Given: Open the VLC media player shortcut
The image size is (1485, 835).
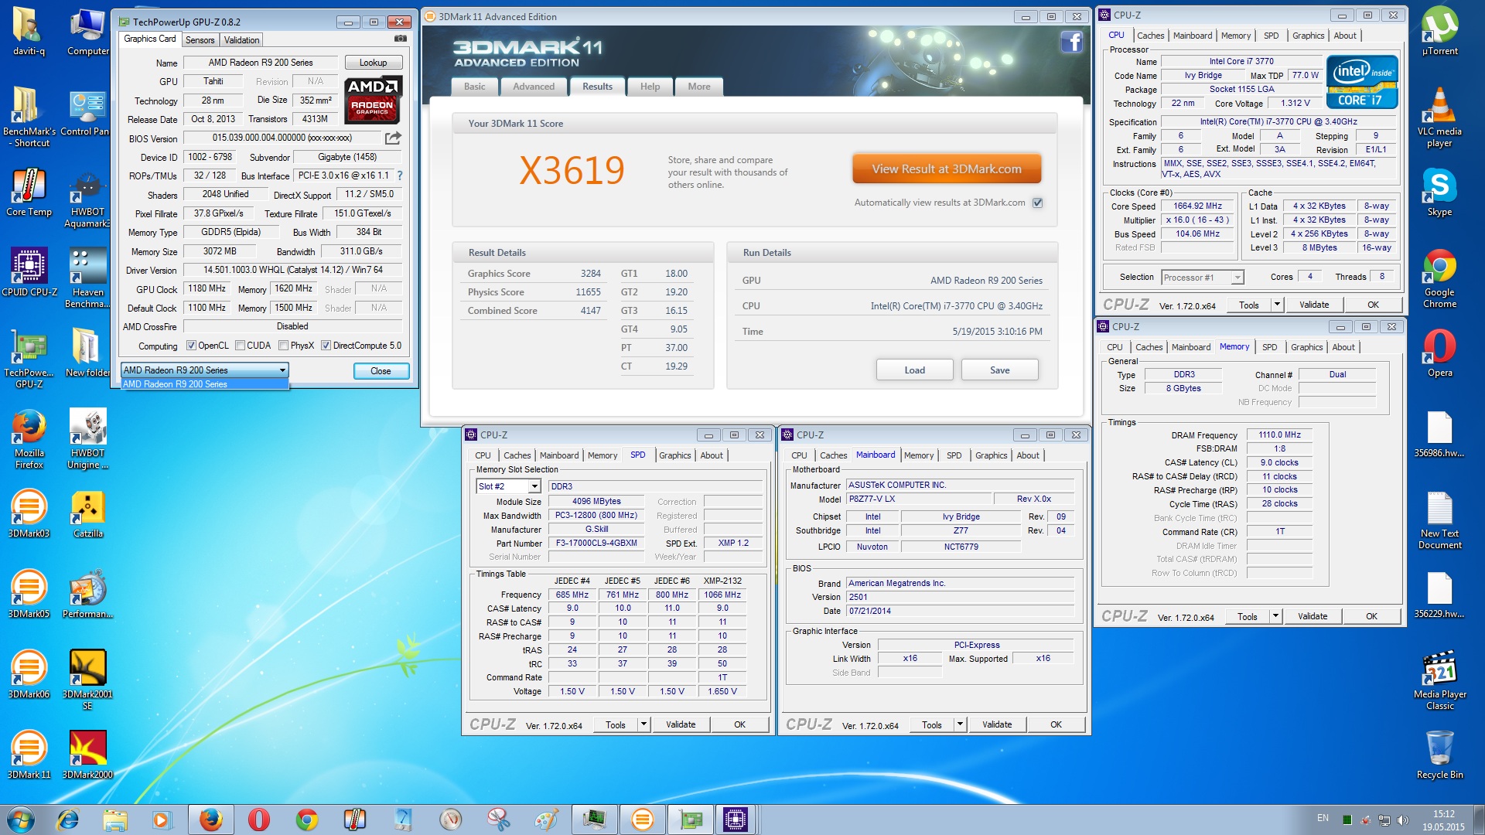Looking at the screenshot, I should click(1439, 118).
